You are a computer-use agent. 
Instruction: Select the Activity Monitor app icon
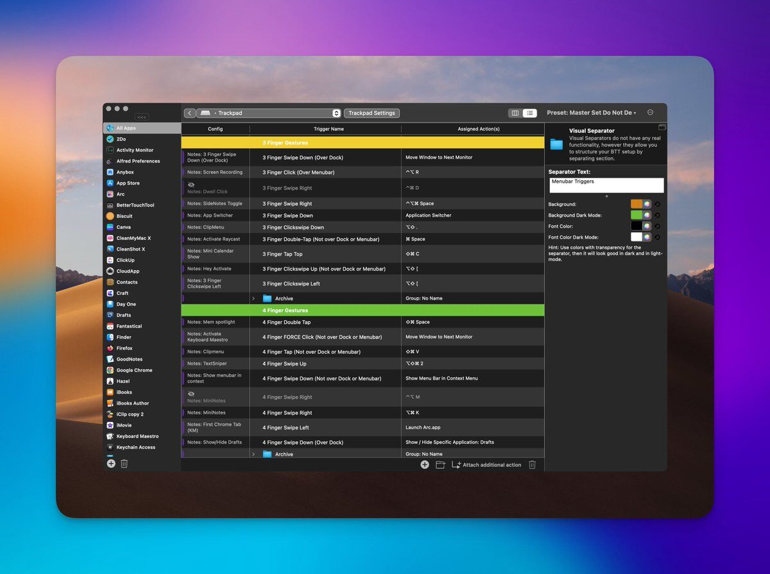(x=110, y=150)
